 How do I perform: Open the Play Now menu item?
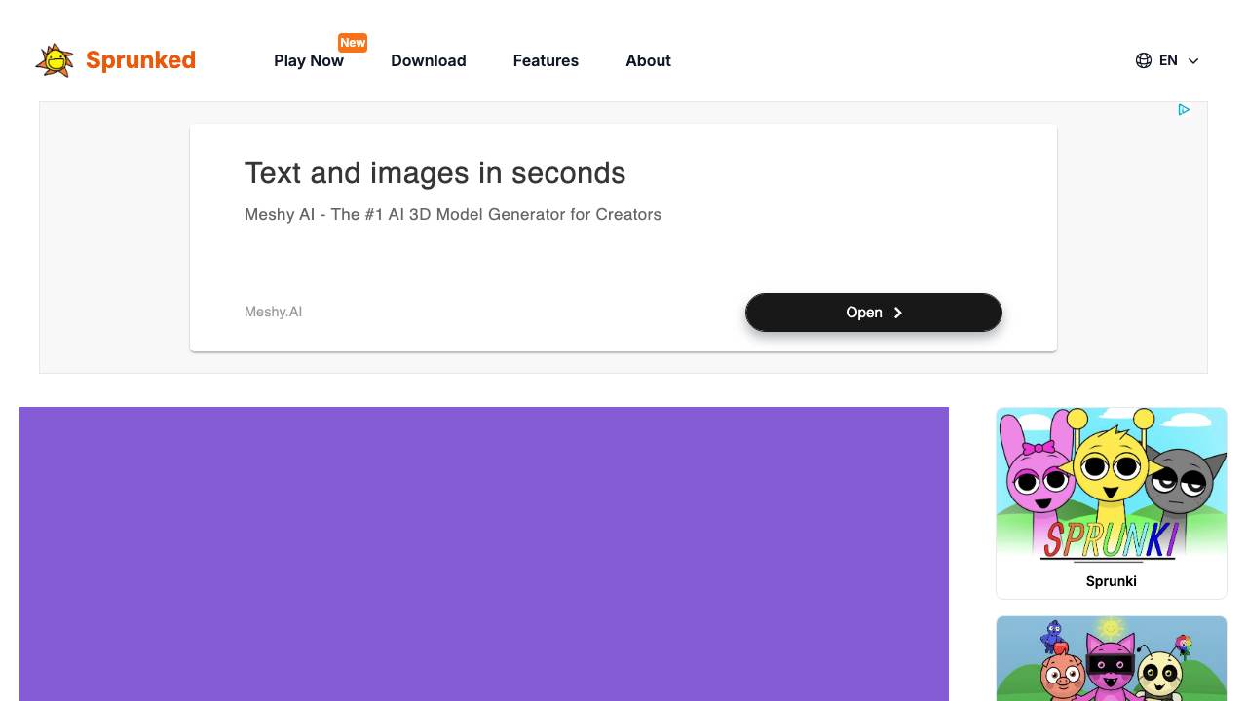pyautogui.click(x=309, y=60)
